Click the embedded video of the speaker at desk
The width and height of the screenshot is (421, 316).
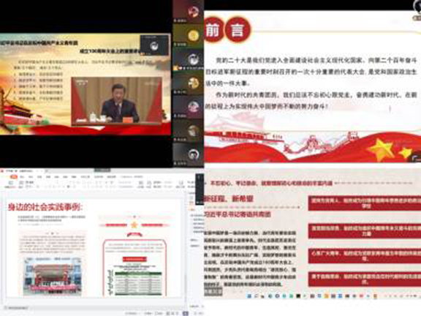117,101
